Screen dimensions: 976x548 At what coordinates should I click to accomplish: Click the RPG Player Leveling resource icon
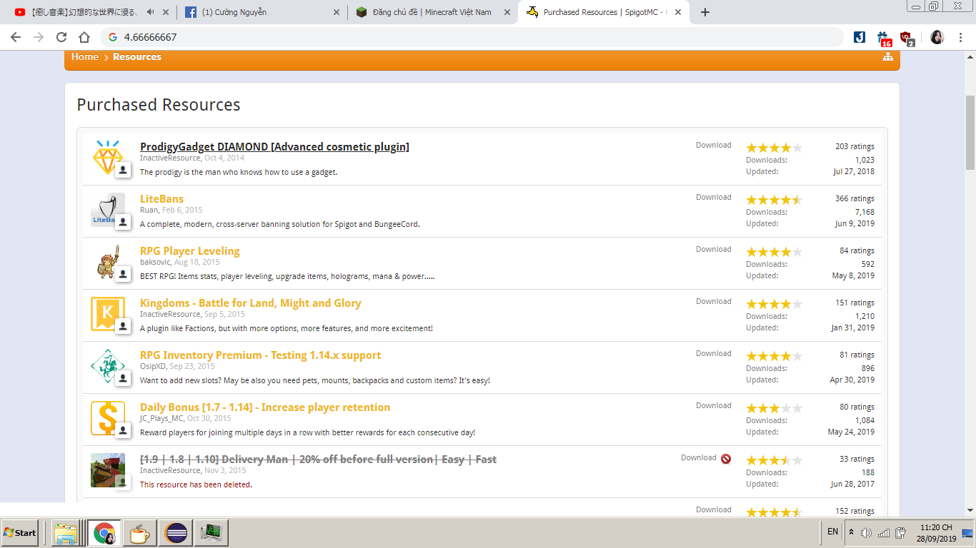click(108, 262)
